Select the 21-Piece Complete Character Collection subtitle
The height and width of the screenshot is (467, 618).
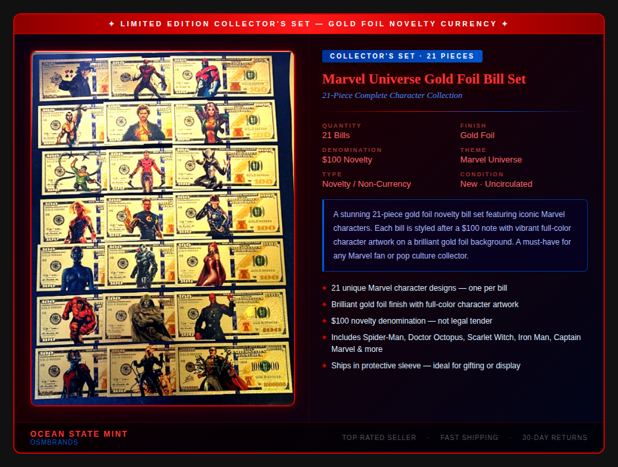pyautogui.click(x=392, y=95)
